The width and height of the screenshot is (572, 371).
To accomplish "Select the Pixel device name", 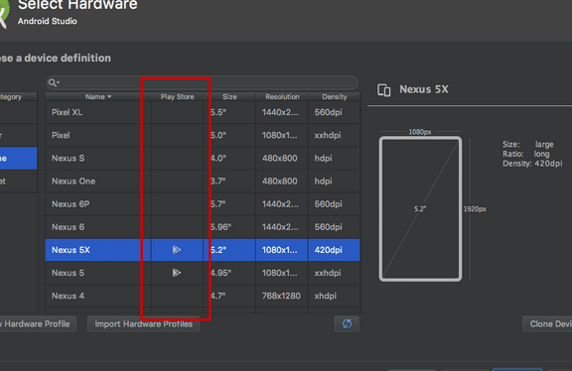I will click(61, 135).
